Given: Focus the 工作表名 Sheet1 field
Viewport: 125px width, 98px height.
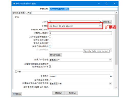Looking at the screenshot, I should [x=79, y=76].
